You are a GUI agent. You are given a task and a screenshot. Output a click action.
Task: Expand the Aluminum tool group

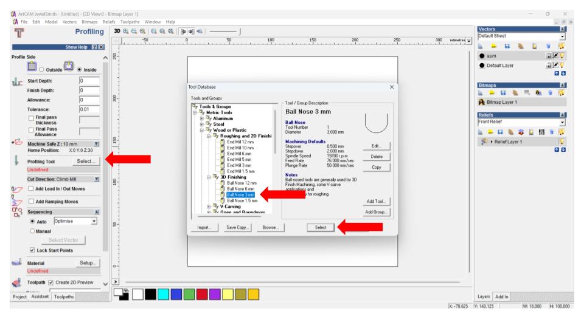point(202,118)
